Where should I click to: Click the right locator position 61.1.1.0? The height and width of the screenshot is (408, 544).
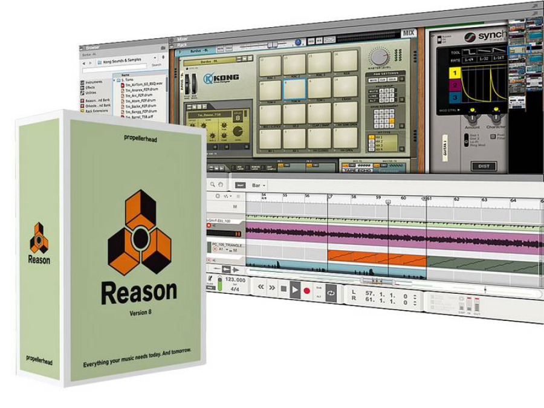tap(386, 302)
